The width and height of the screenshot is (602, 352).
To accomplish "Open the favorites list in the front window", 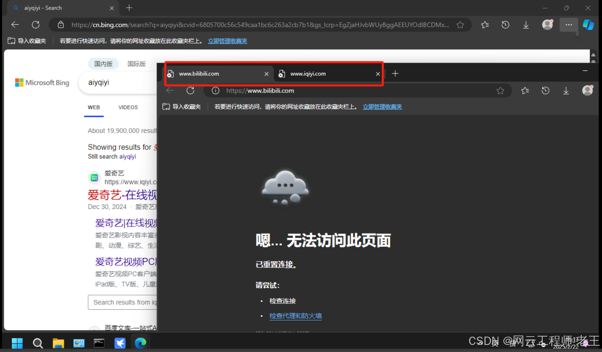I will [x=525, y=90].
